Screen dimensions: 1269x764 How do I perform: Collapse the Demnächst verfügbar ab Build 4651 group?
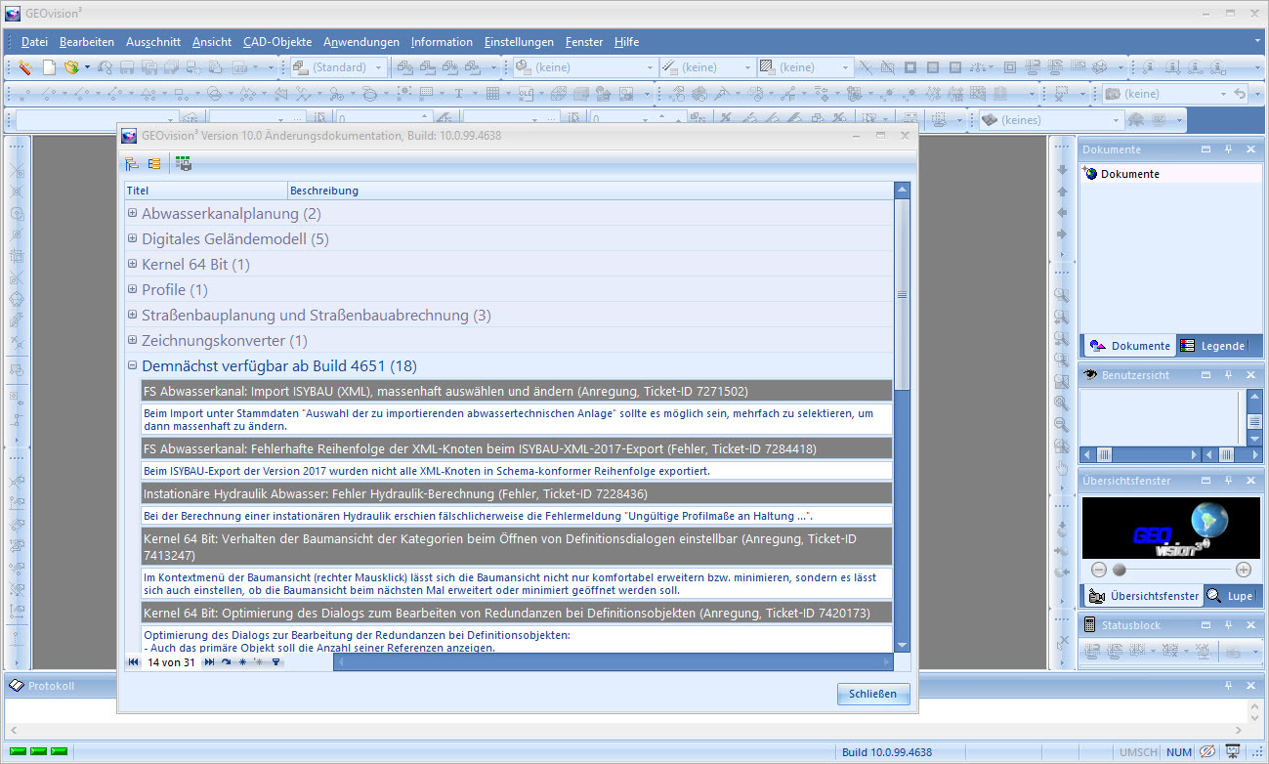[x=133, y=366]
